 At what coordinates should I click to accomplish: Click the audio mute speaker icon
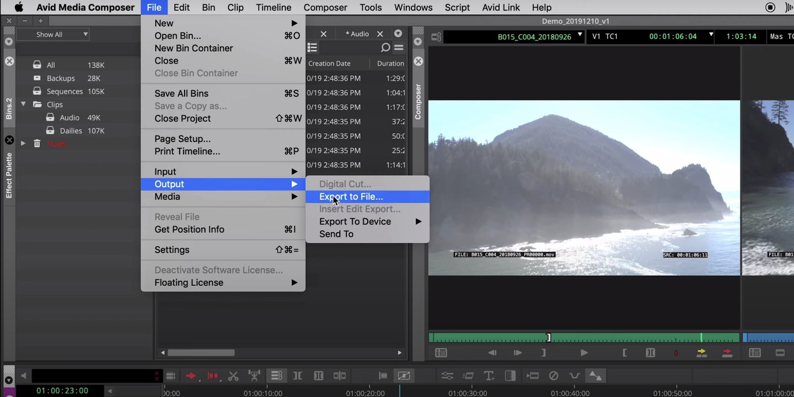pyautogui.click(x=23, y=376)
